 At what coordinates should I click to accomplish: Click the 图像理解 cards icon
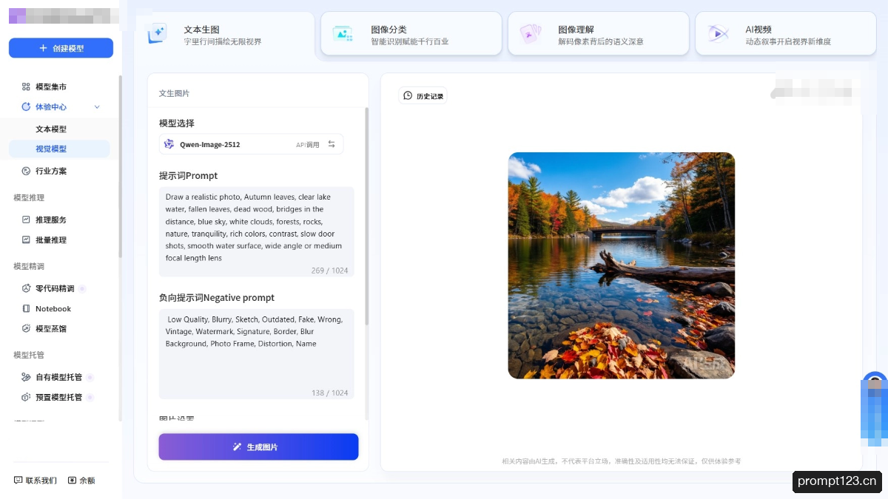pos(531,33)
